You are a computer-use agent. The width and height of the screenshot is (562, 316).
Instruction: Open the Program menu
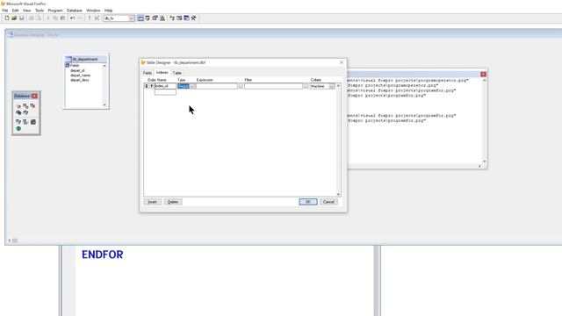click(x=55, y=11)
